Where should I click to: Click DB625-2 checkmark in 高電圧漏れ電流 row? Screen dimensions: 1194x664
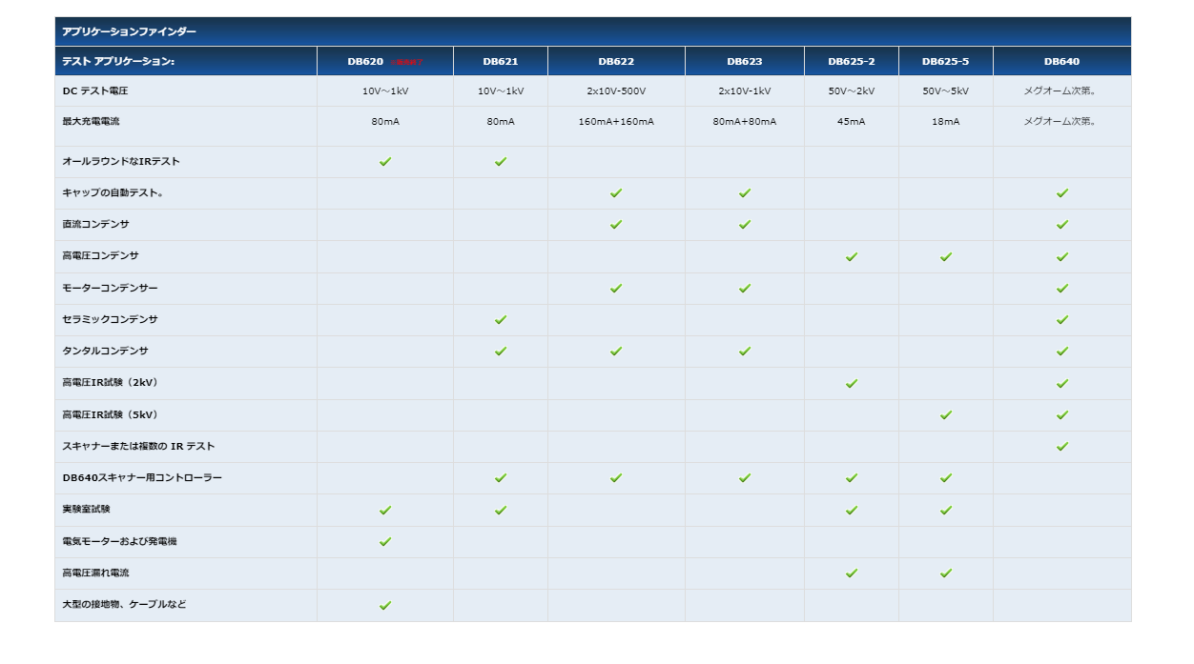(852, 573)
